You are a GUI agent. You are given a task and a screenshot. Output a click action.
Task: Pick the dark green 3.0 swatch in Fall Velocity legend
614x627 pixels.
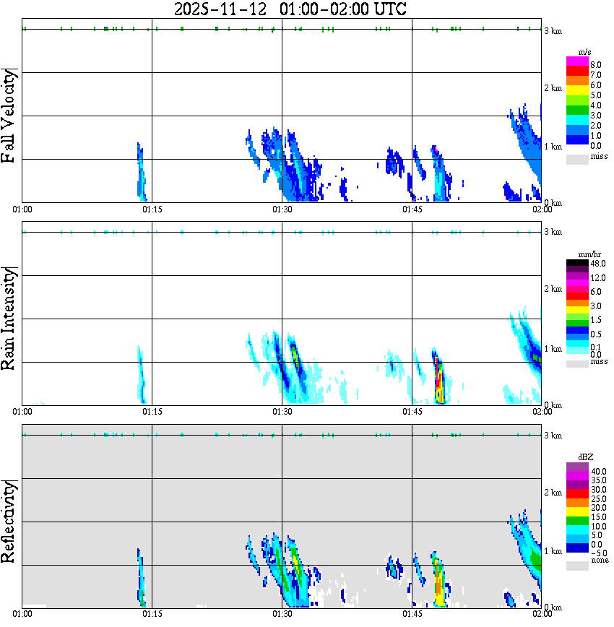tap(577, 111)
